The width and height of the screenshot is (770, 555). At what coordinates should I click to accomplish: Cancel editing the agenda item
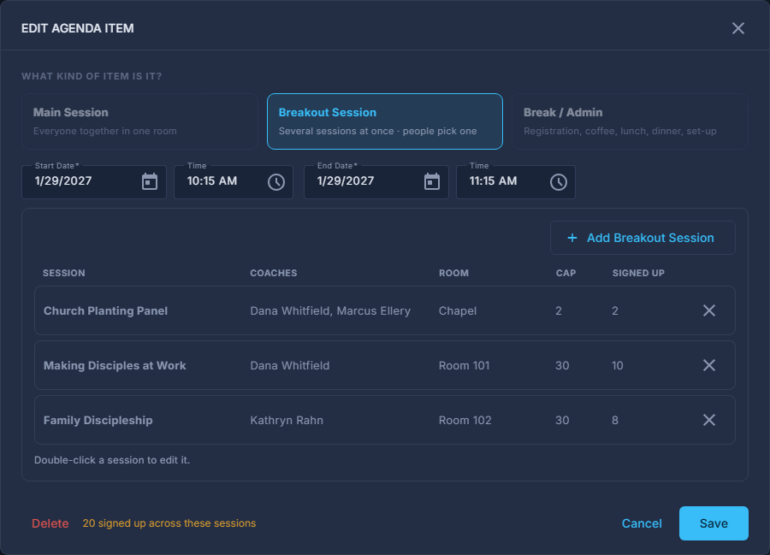[642, 523]
